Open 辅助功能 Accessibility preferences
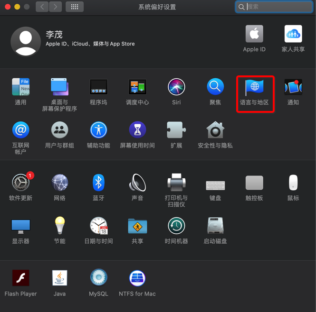The width and height of the screenshot is (316, 312). [98, 130]
